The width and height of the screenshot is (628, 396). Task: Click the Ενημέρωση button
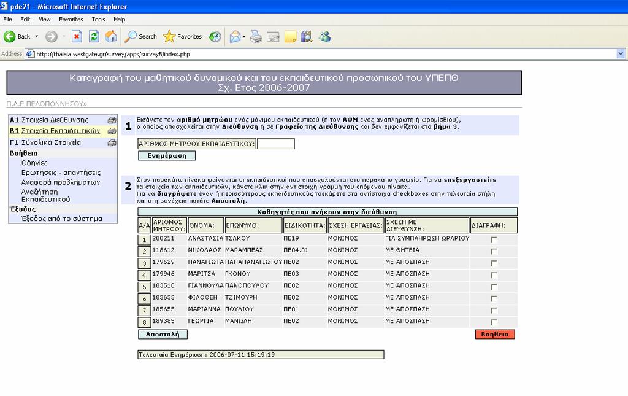click(167, 156)
